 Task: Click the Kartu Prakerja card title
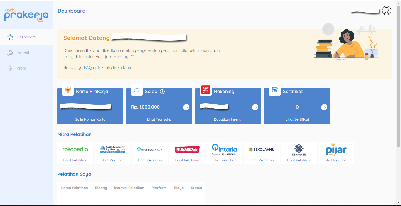click(x=92, y=92)
